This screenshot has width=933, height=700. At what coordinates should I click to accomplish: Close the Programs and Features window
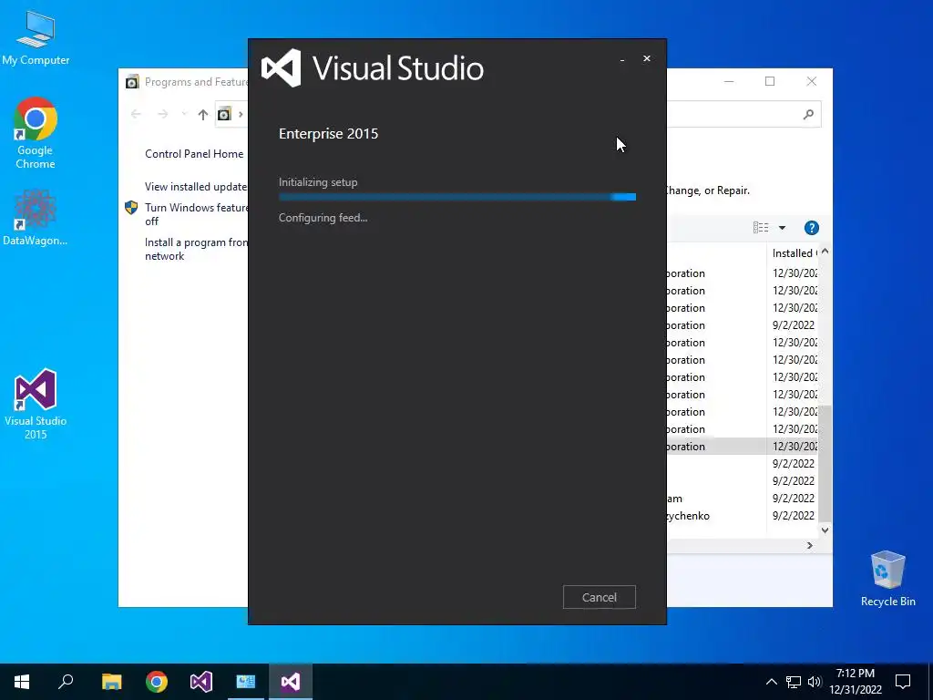point(812,81)
